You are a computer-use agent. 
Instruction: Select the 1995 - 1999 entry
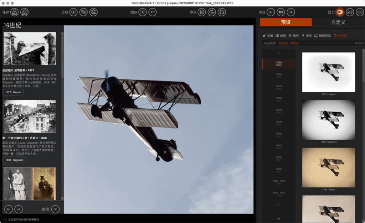coord(279,194)
